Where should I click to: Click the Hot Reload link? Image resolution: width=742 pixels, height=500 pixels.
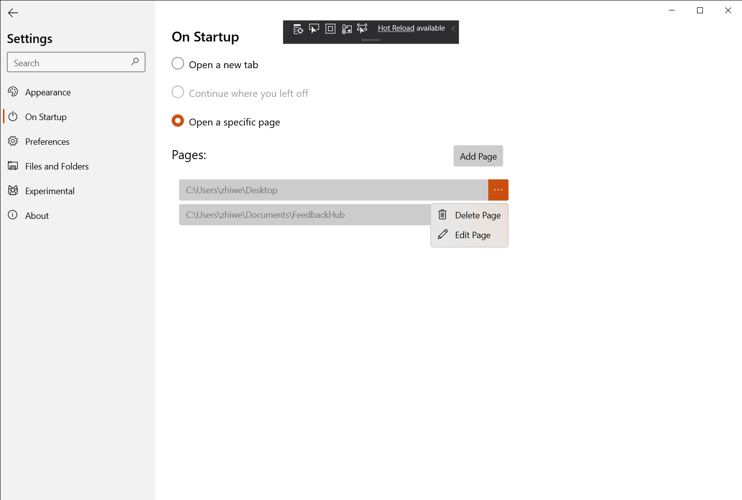point(396,28)
